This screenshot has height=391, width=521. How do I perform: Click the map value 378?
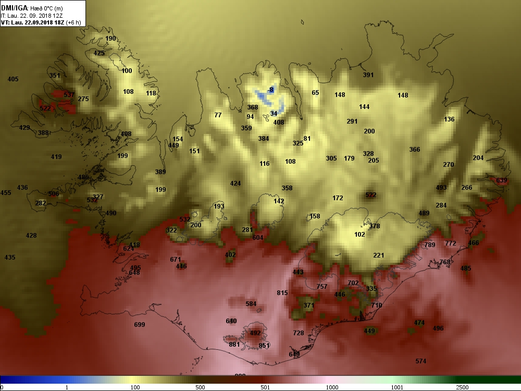click(375, 226)
